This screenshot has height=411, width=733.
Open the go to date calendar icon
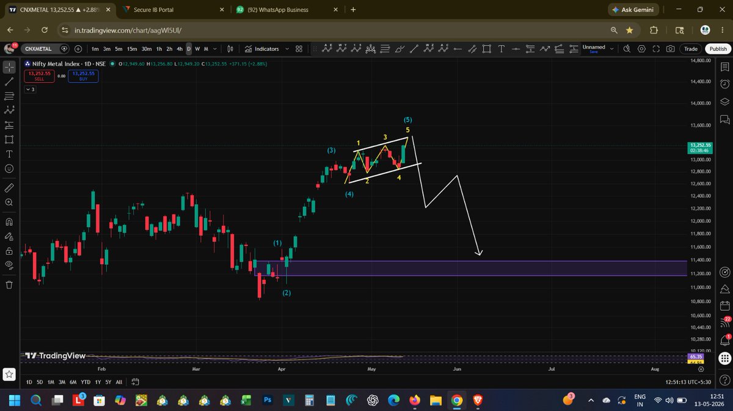(x=136, y=382)
